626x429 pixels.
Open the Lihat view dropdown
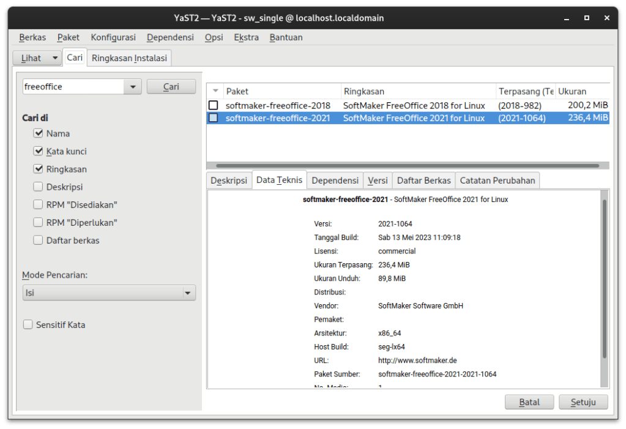coord(37,58)
